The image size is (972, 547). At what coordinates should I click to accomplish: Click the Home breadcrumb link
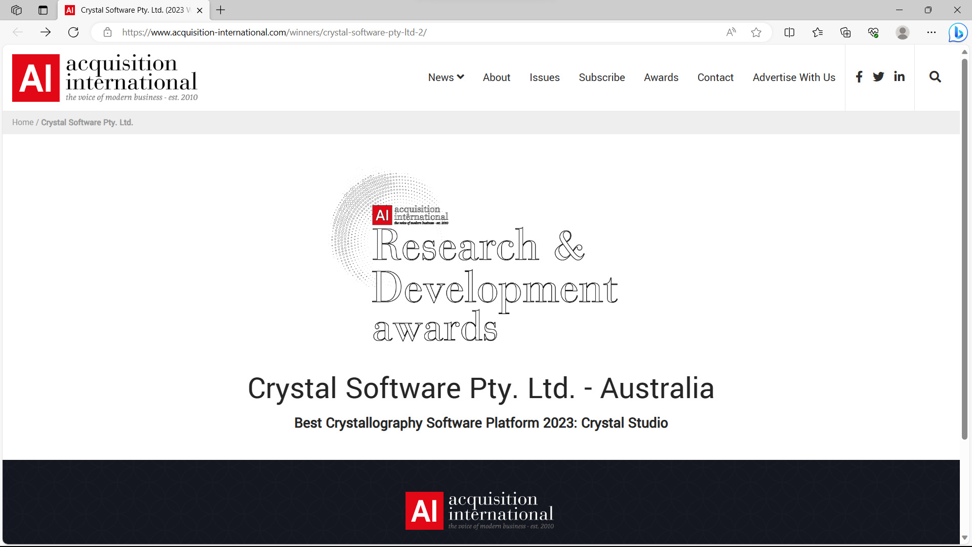coord(23,123)
